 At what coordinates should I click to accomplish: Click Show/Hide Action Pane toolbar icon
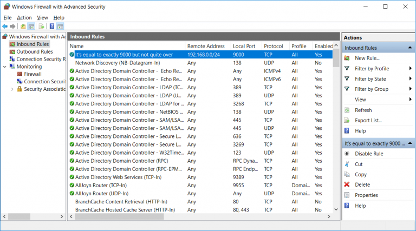click(61, 26)
